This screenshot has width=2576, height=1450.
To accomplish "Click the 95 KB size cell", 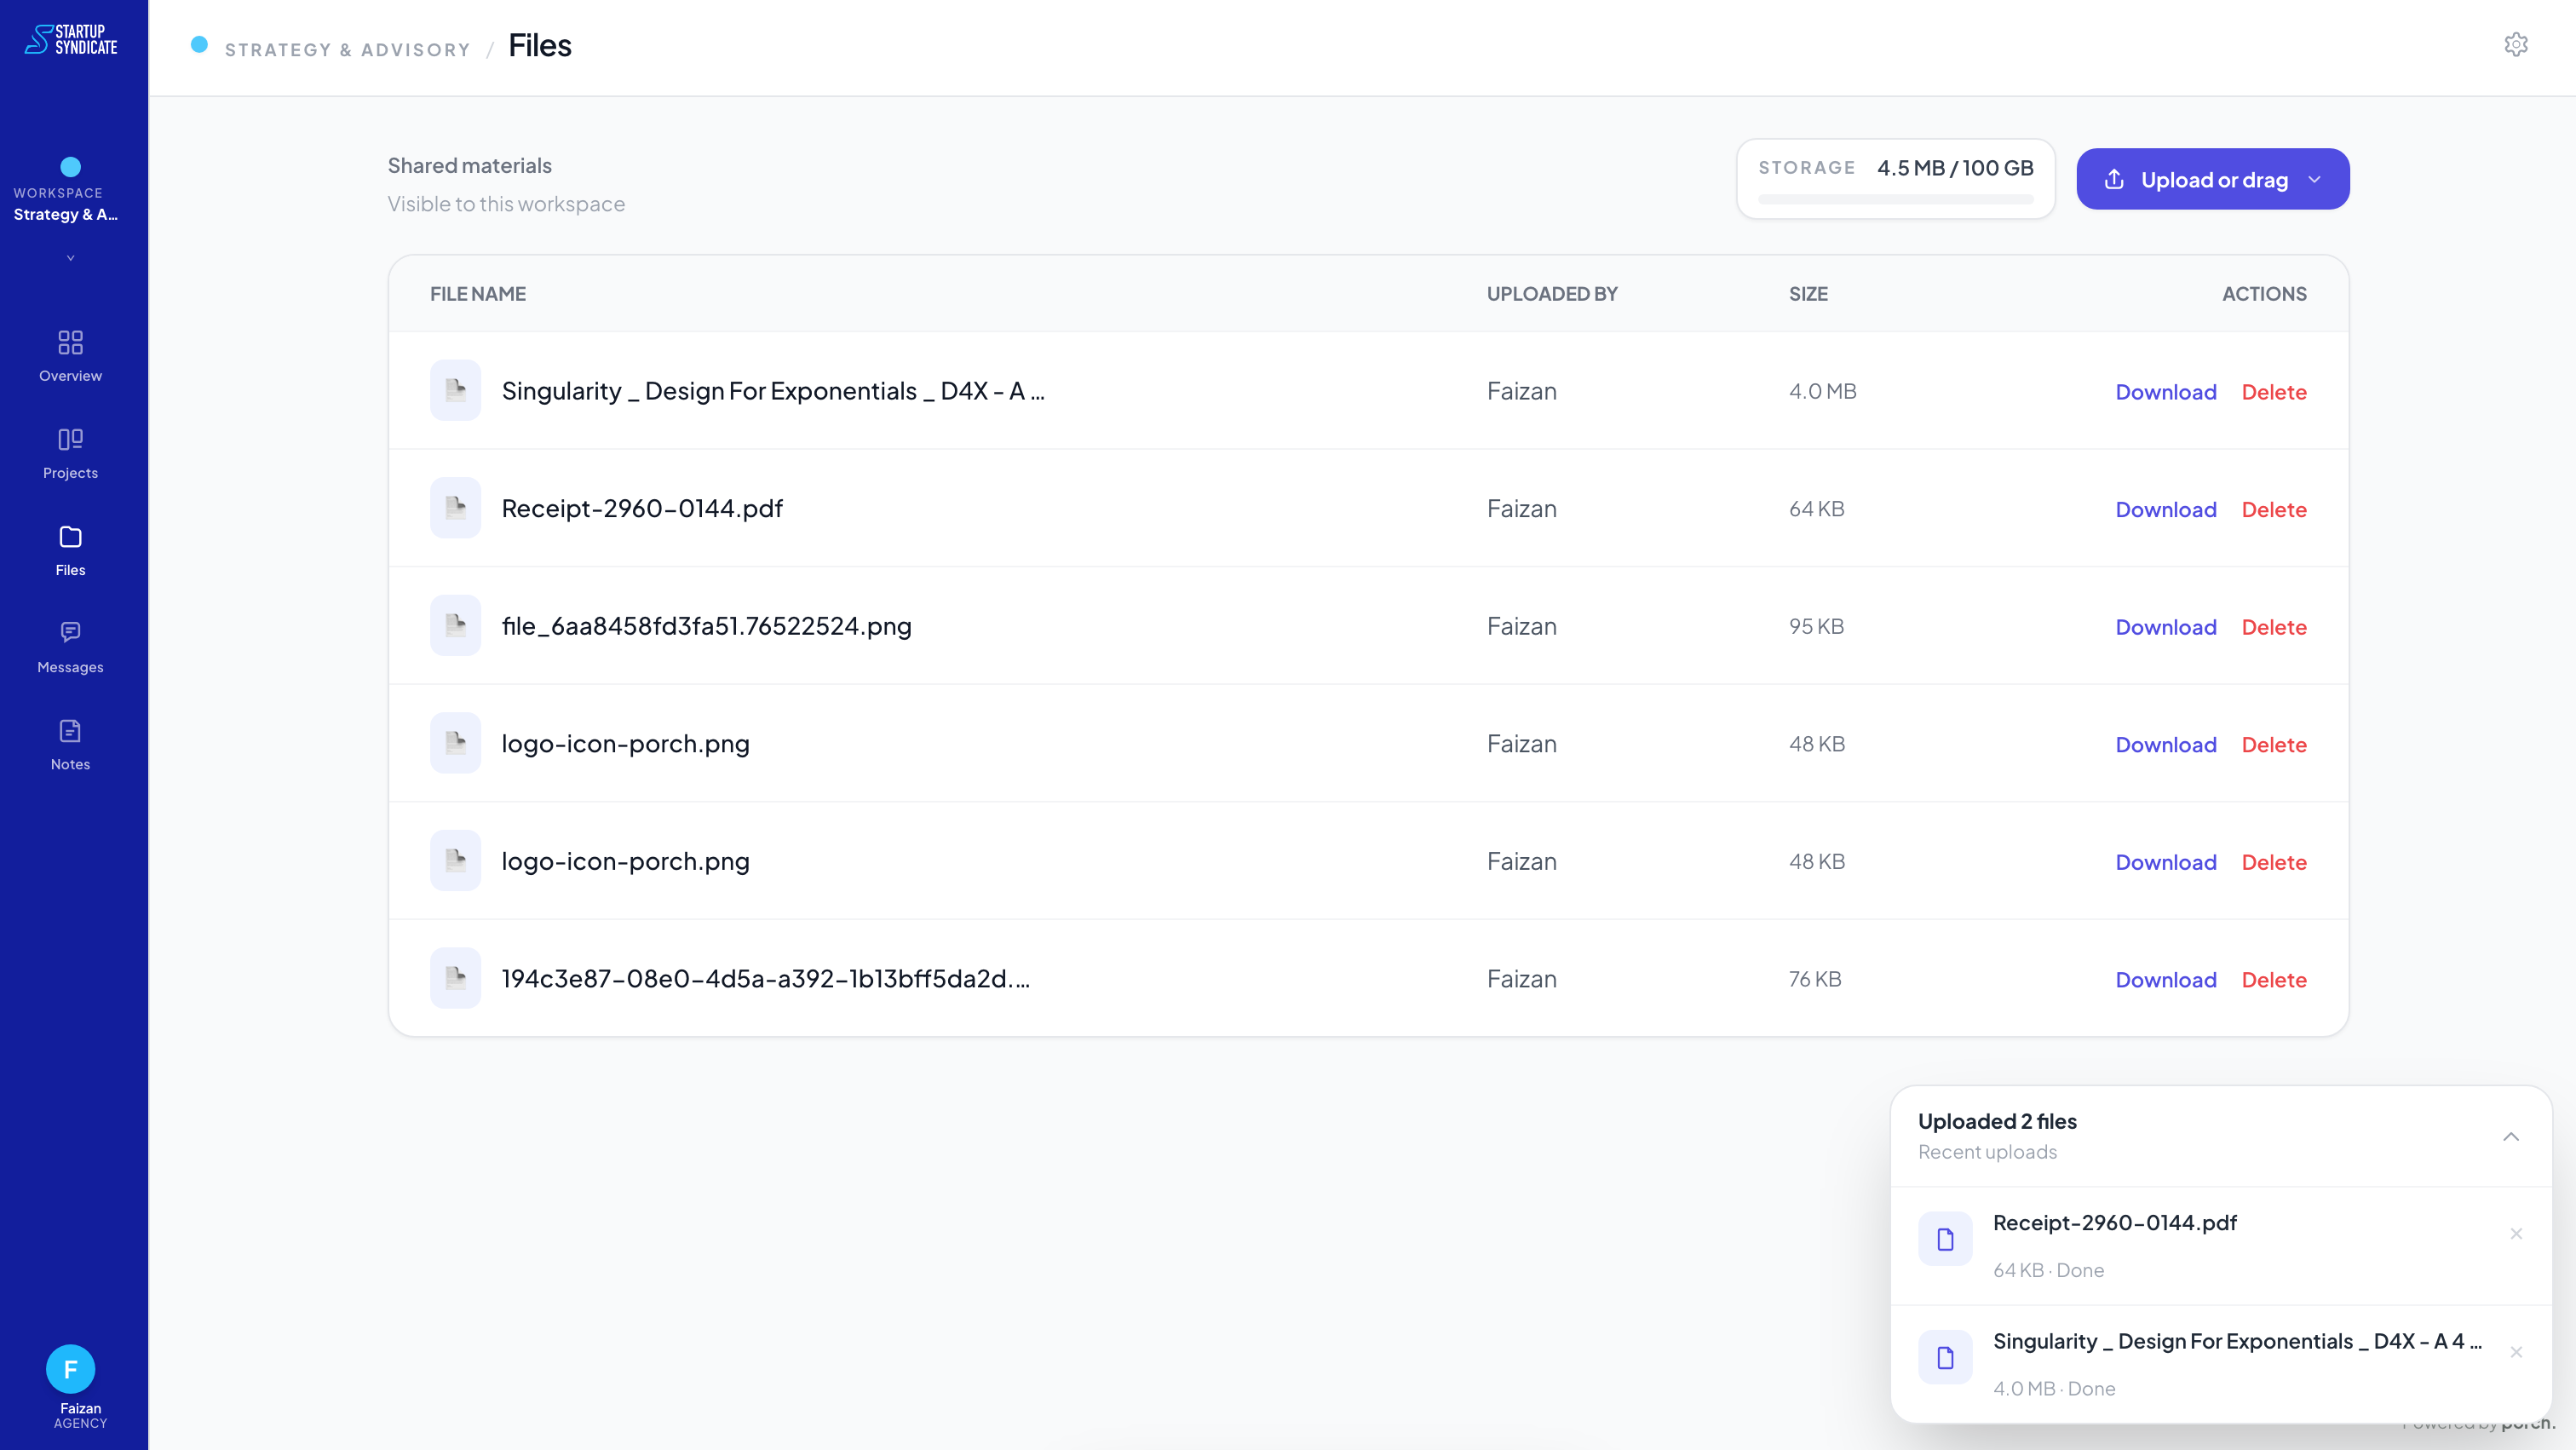I will tap(1816, 626).
